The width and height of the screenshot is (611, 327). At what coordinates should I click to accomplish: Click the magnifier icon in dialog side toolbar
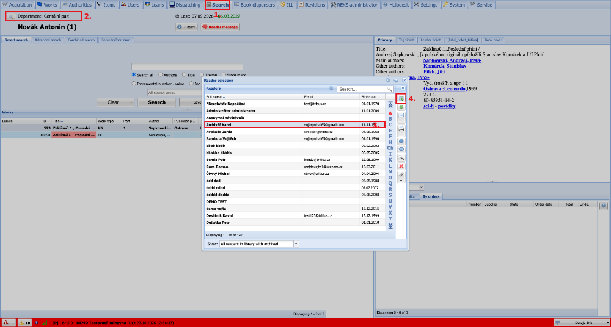pyautogui.click(x=401, y=157)
